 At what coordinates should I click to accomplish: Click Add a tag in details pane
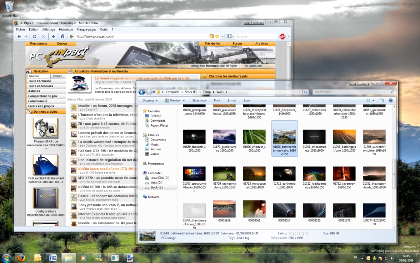[243, 238]
